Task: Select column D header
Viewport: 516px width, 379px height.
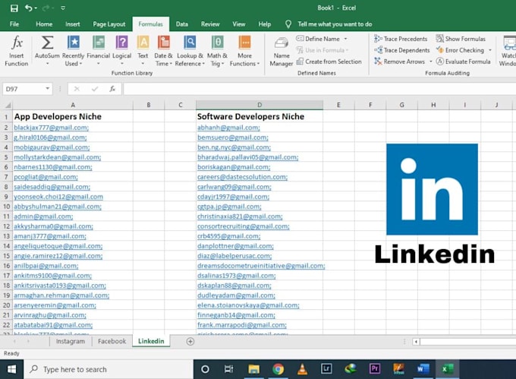Action: coord(260,105)
